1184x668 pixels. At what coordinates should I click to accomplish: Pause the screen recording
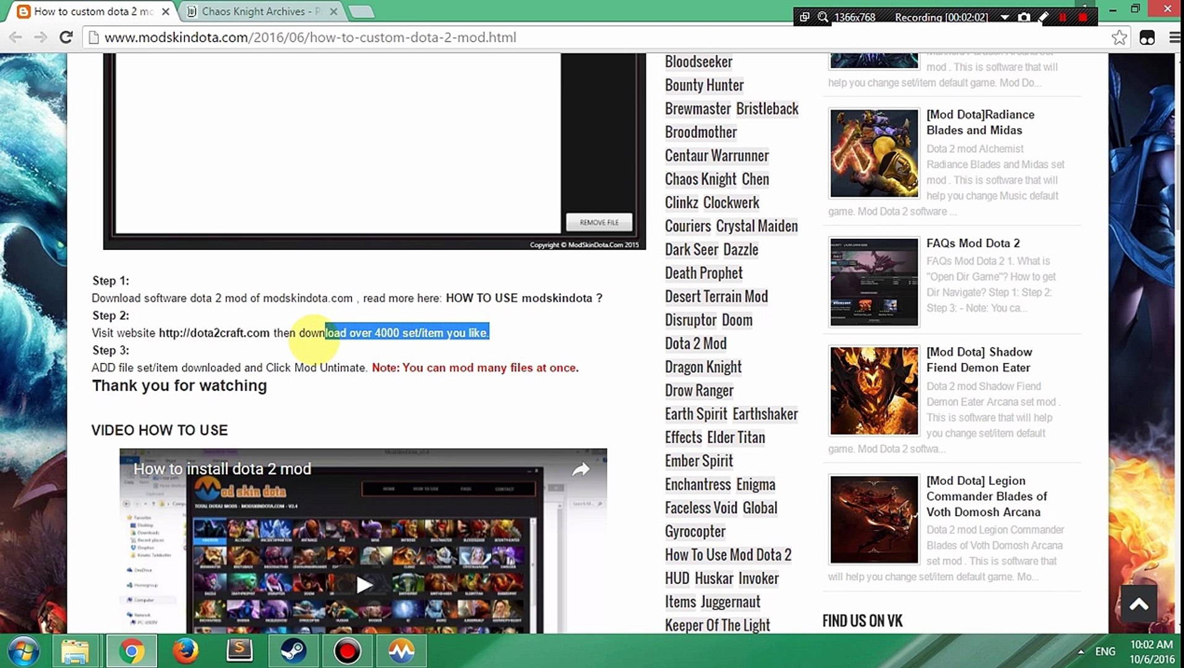pyautogui.click(x=1063, y=17)
